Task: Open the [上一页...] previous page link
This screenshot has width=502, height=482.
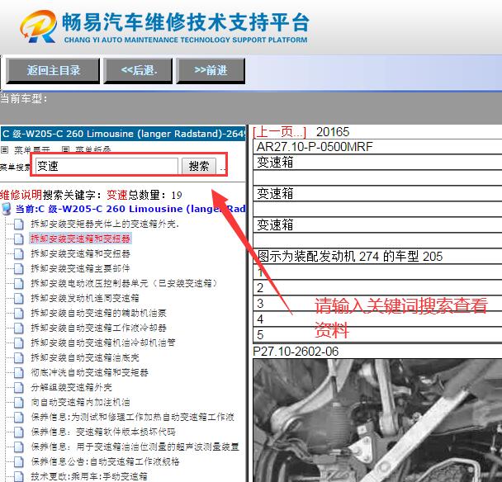Action: pos(280,132)
